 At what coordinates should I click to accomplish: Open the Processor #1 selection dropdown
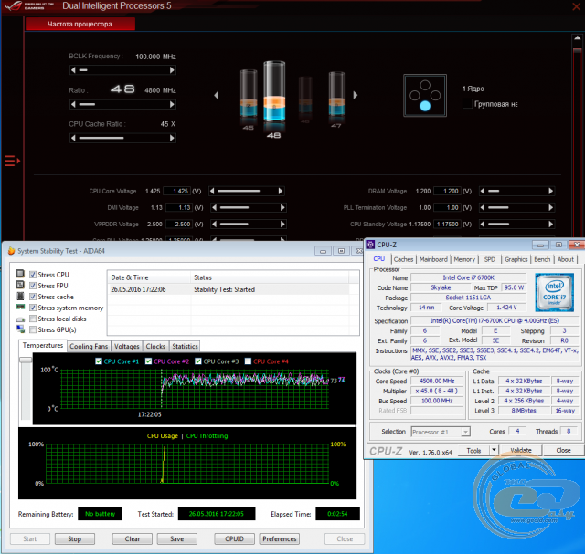[x=441, y=432]
